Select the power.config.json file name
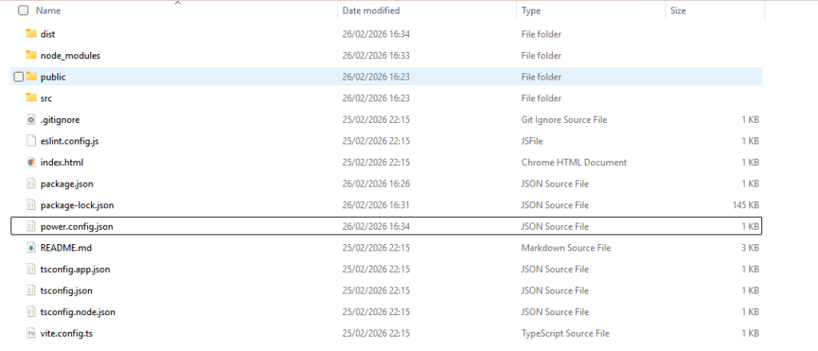 click(77, 227)
